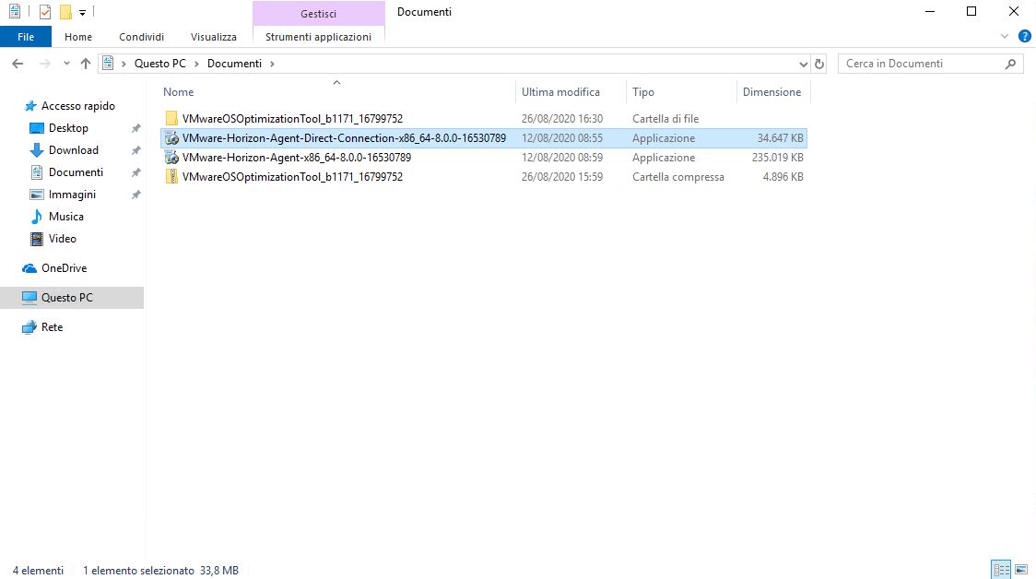Click the search magnifier icon
The image size is (1036, 579).
pos(1010,64)
